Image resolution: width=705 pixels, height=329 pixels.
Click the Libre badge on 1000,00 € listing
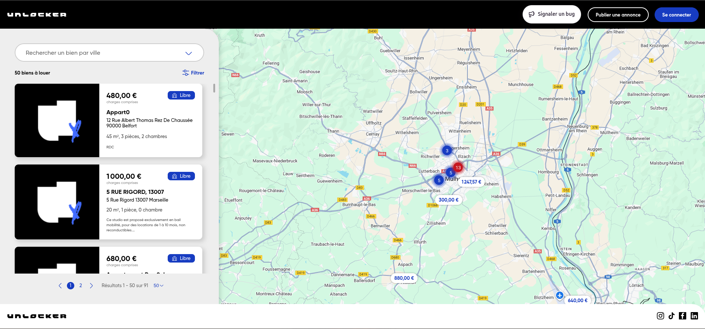(181, 176)
